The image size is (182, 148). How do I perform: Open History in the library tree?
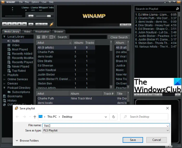[x=12, y=100]
